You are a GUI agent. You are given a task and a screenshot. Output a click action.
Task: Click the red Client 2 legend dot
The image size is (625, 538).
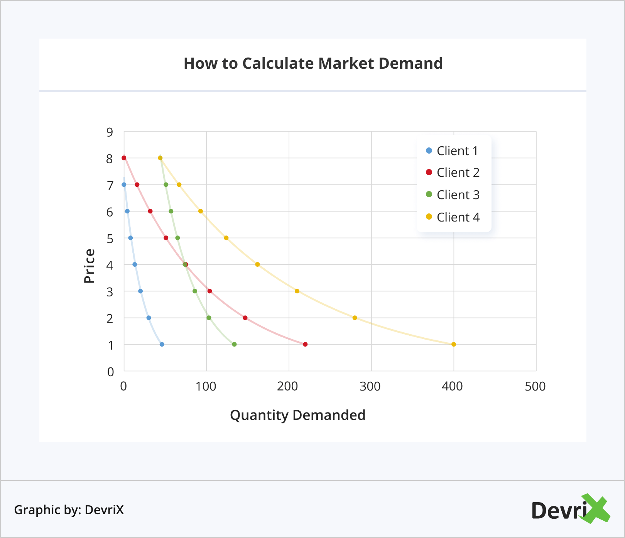pos(429,172)
